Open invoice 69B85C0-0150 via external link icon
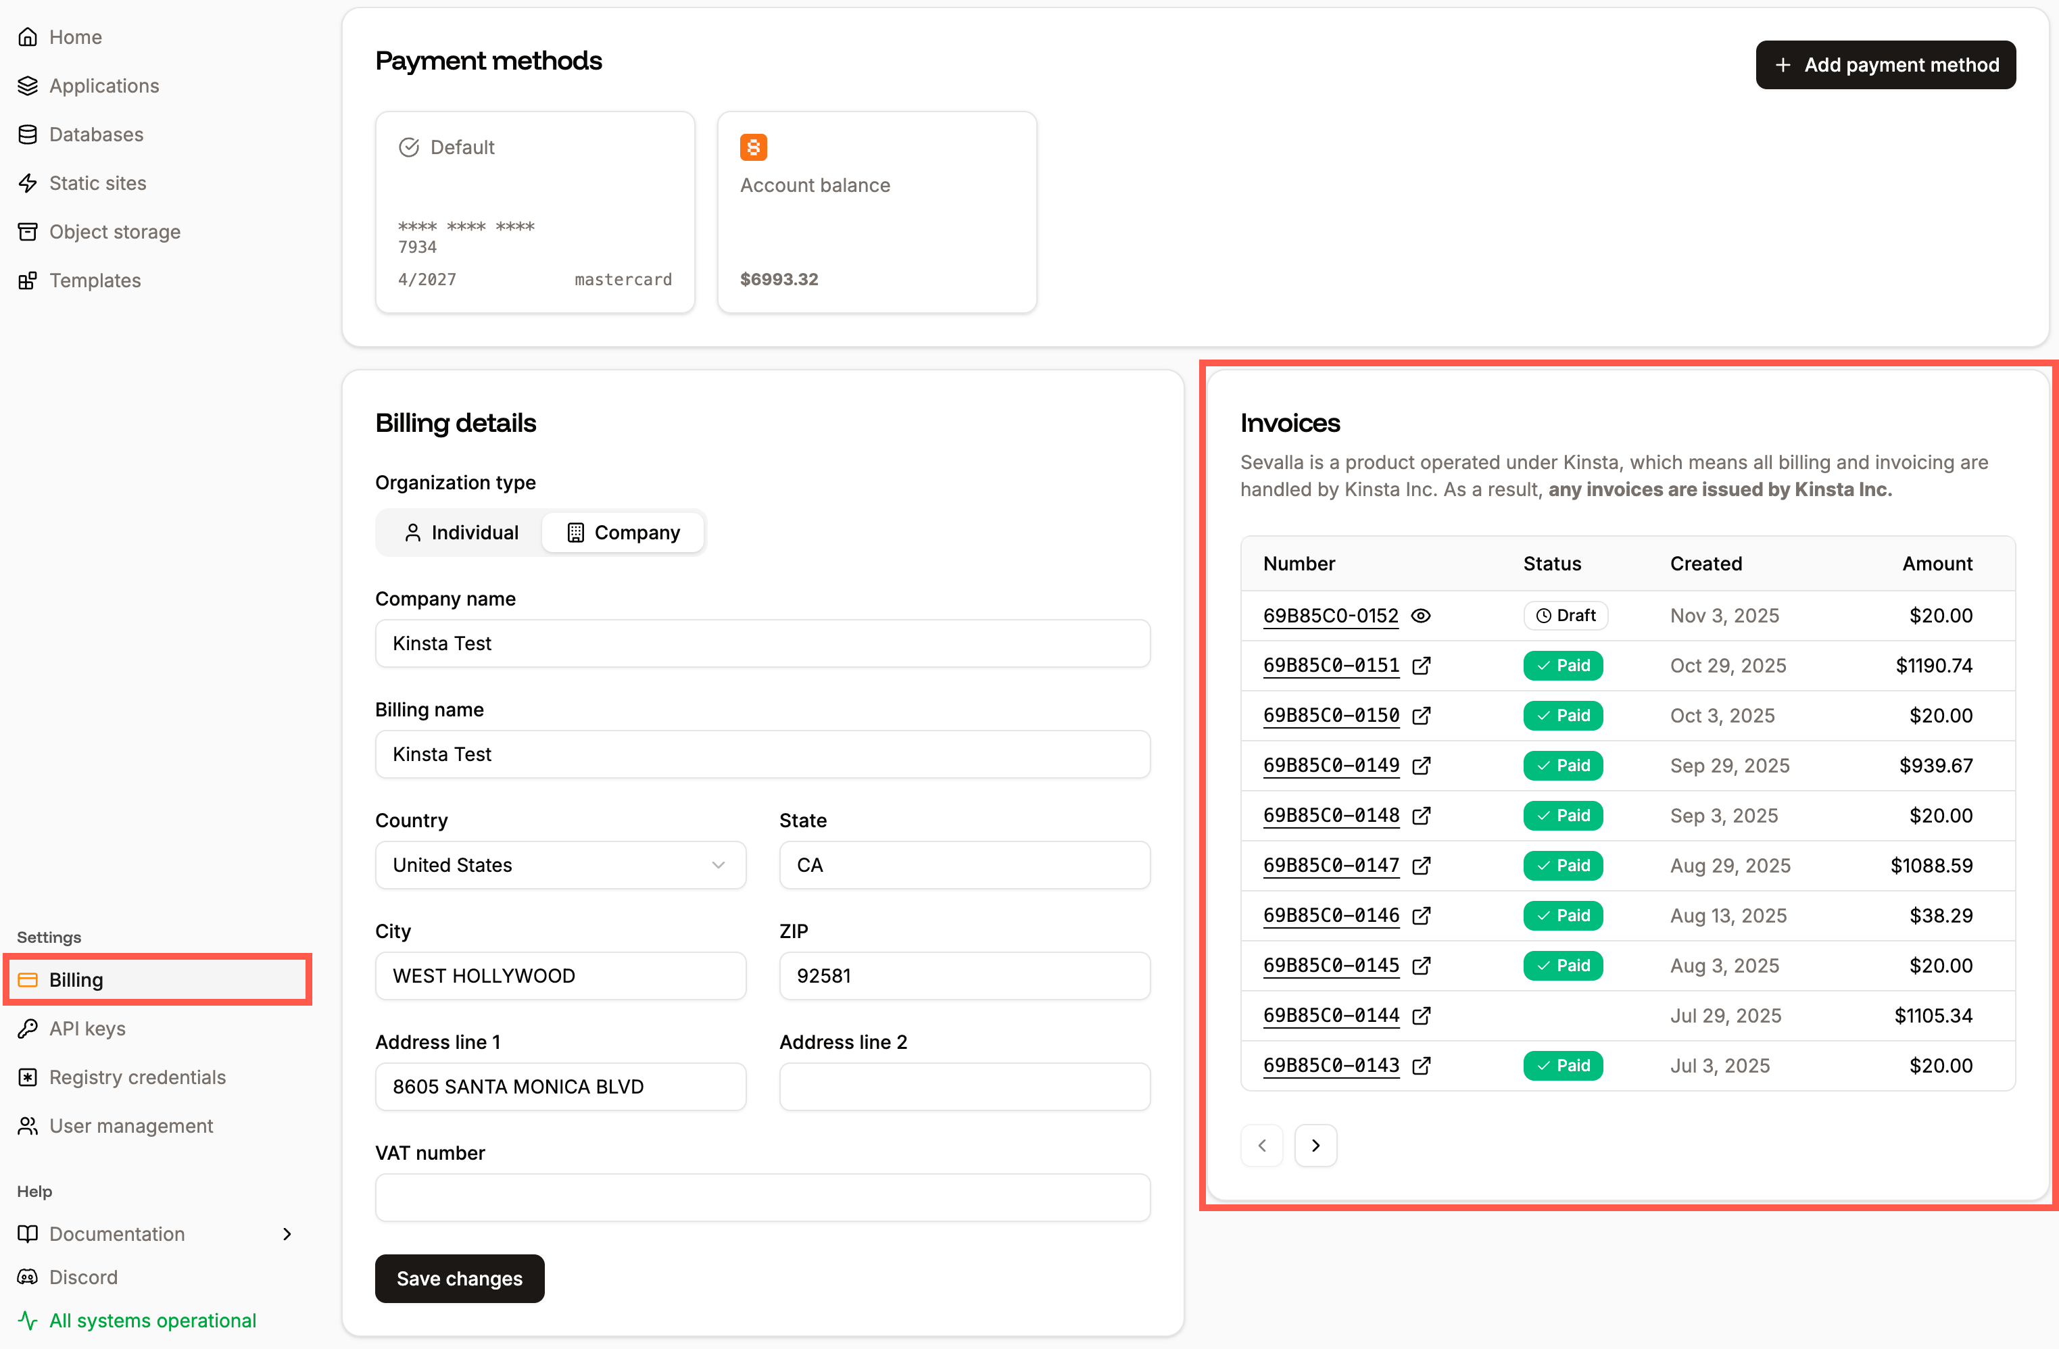The image size is (2059, 1349). [1422, 716]
